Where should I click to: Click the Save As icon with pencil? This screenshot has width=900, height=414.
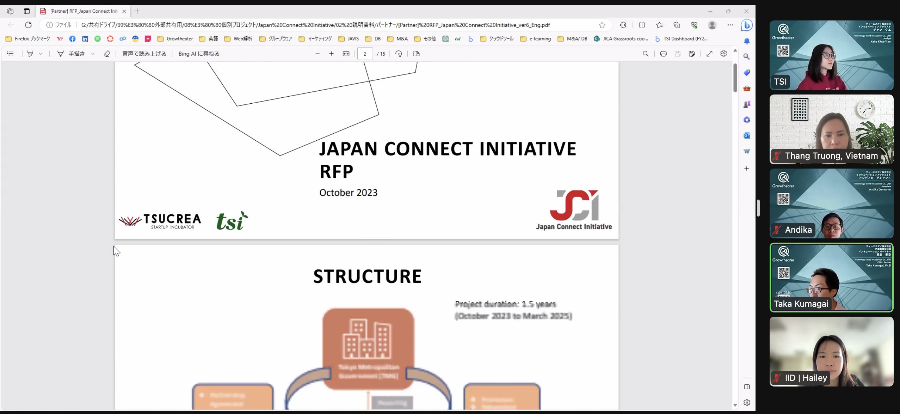click(x=692, y=54)
